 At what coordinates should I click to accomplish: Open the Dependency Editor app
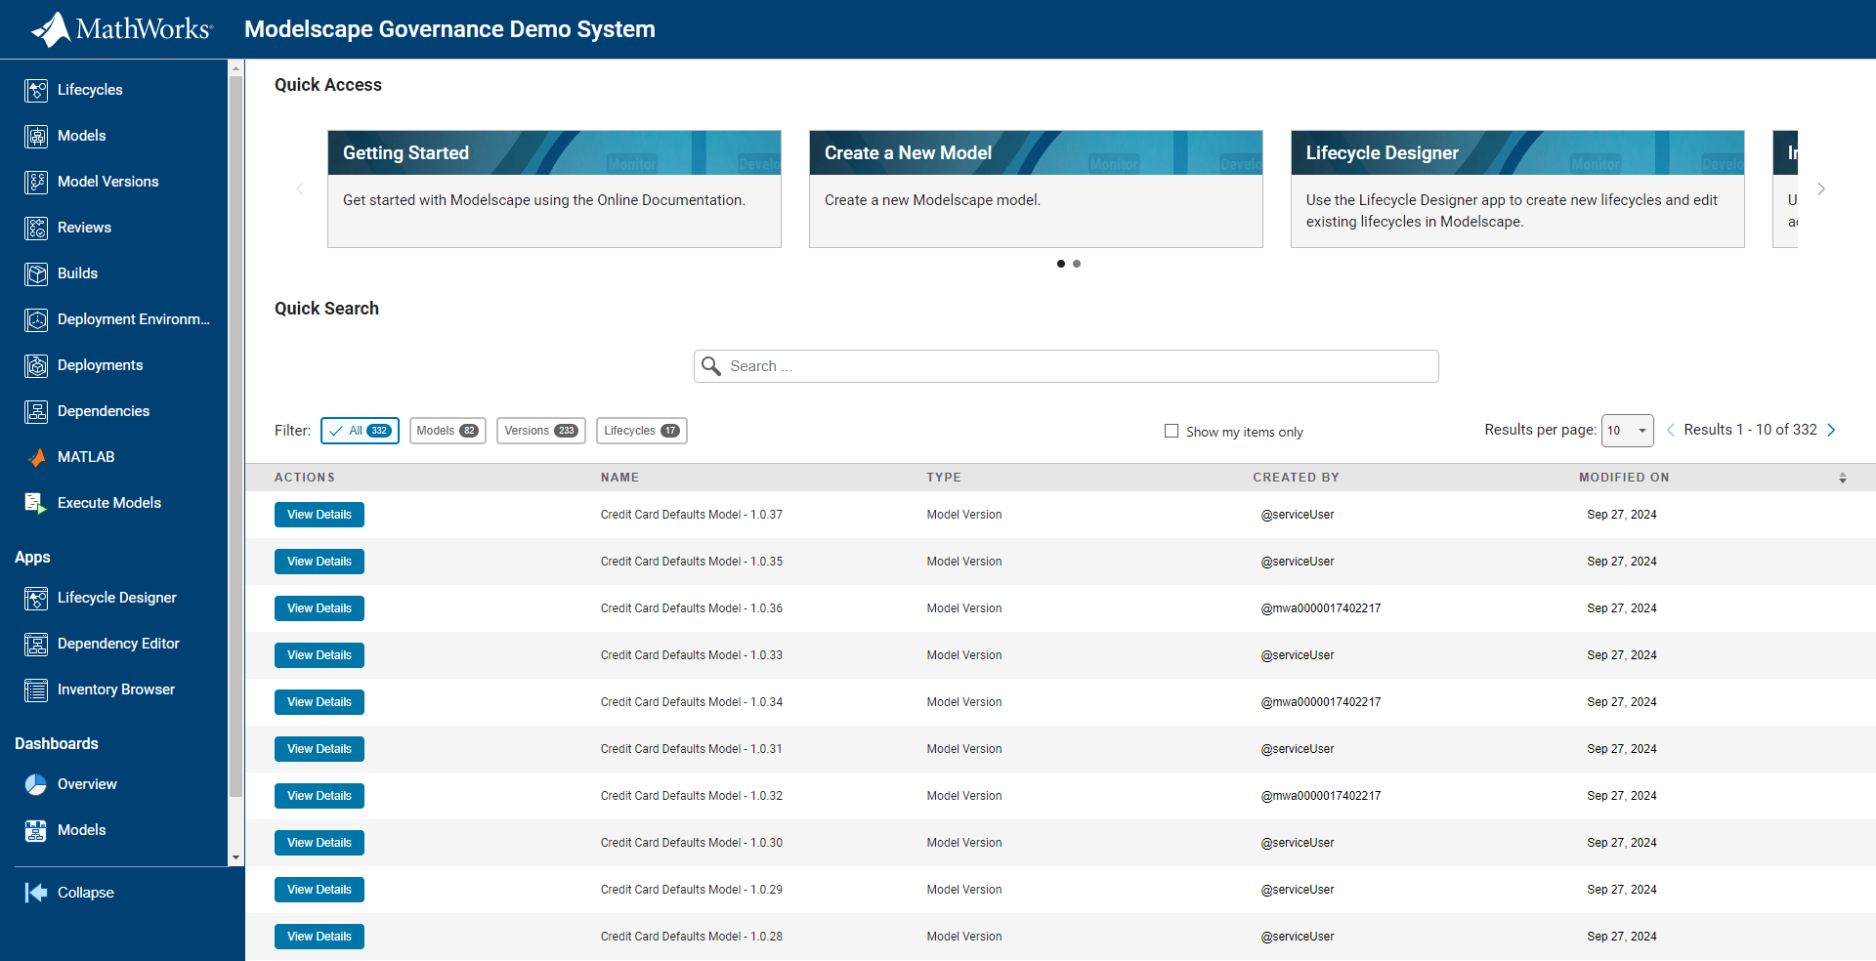[x=36, y=644]
